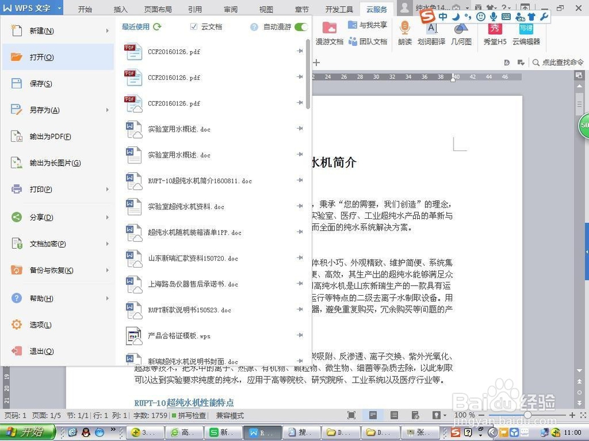The height and width of the screenshot is (441, 589).
Task: Click the 备份与恢复(K) icon
Action: point(16,270)
